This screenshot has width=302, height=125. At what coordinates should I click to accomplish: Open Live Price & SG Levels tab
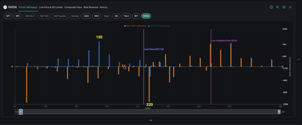click(51, 7)
